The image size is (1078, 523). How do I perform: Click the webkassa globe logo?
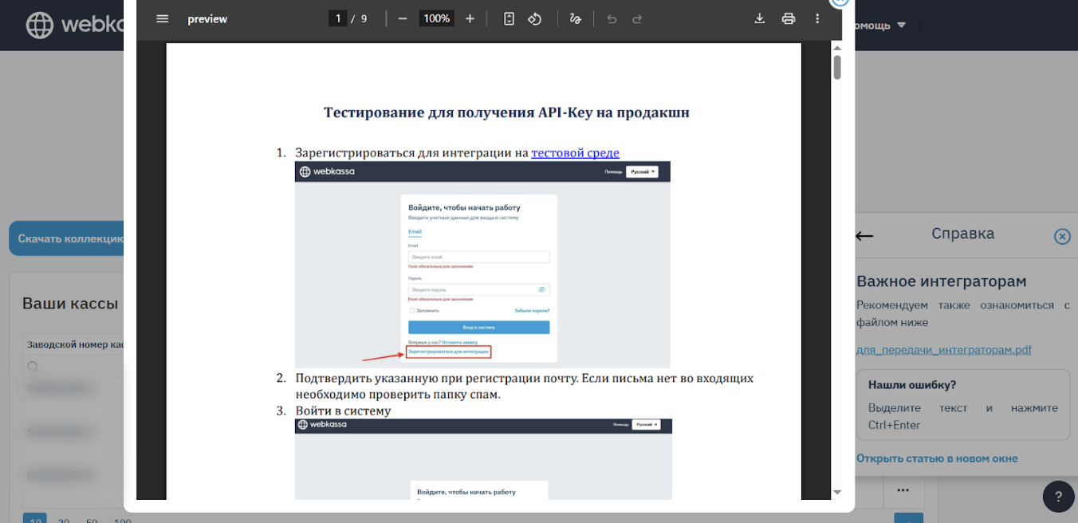[x=40, y=26]
